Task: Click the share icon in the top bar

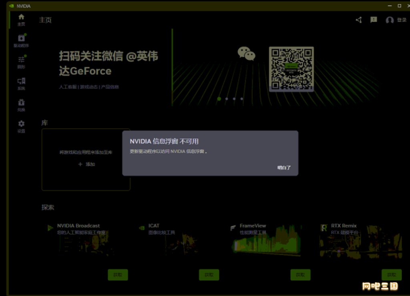Action: pos(359,20)
